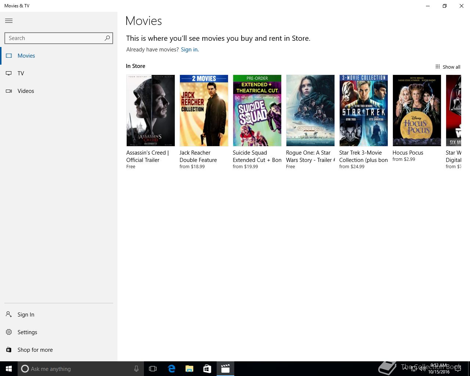Open the Hocus Pocus poster
The height and width of the screenshot is (376, 470).
coord(417,111)
